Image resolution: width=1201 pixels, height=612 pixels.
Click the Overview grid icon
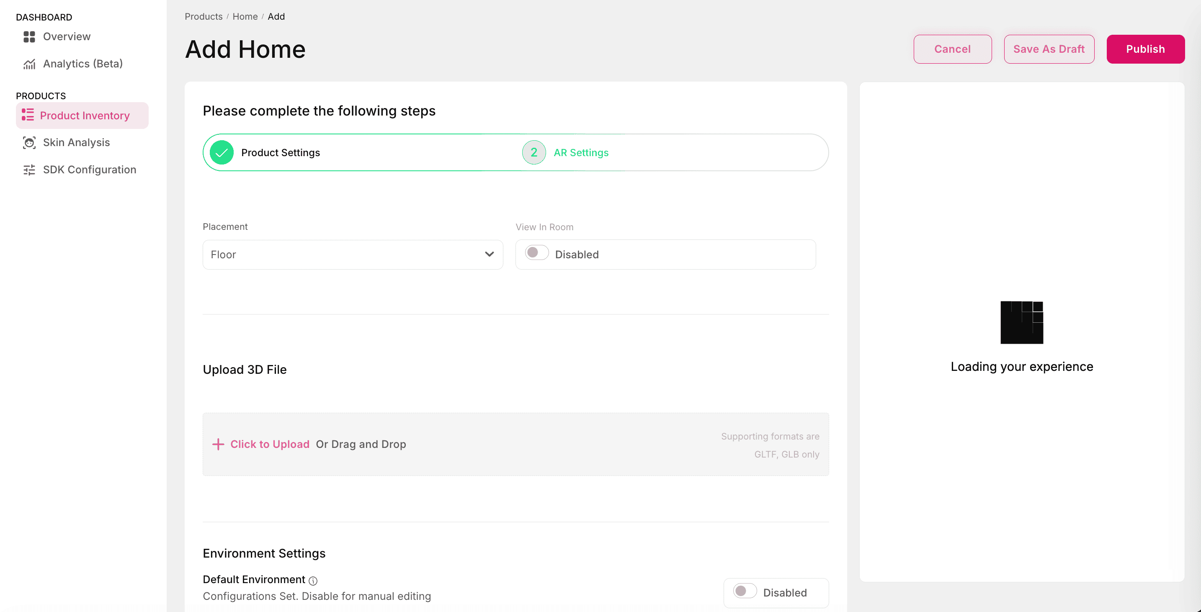(x=29, y=36)
